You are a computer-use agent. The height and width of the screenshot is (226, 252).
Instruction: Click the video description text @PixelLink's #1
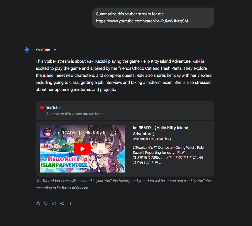168,155
